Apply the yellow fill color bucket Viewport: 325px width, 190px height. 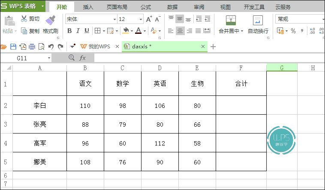(x=126, y=31)
